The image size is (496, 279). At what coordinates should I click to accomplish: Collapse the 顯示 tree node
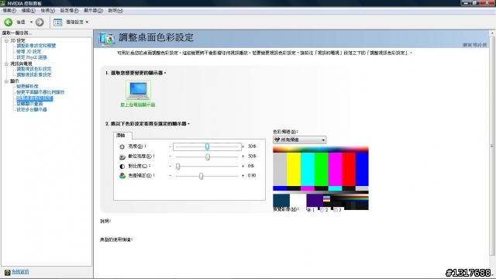click(6, 81)
